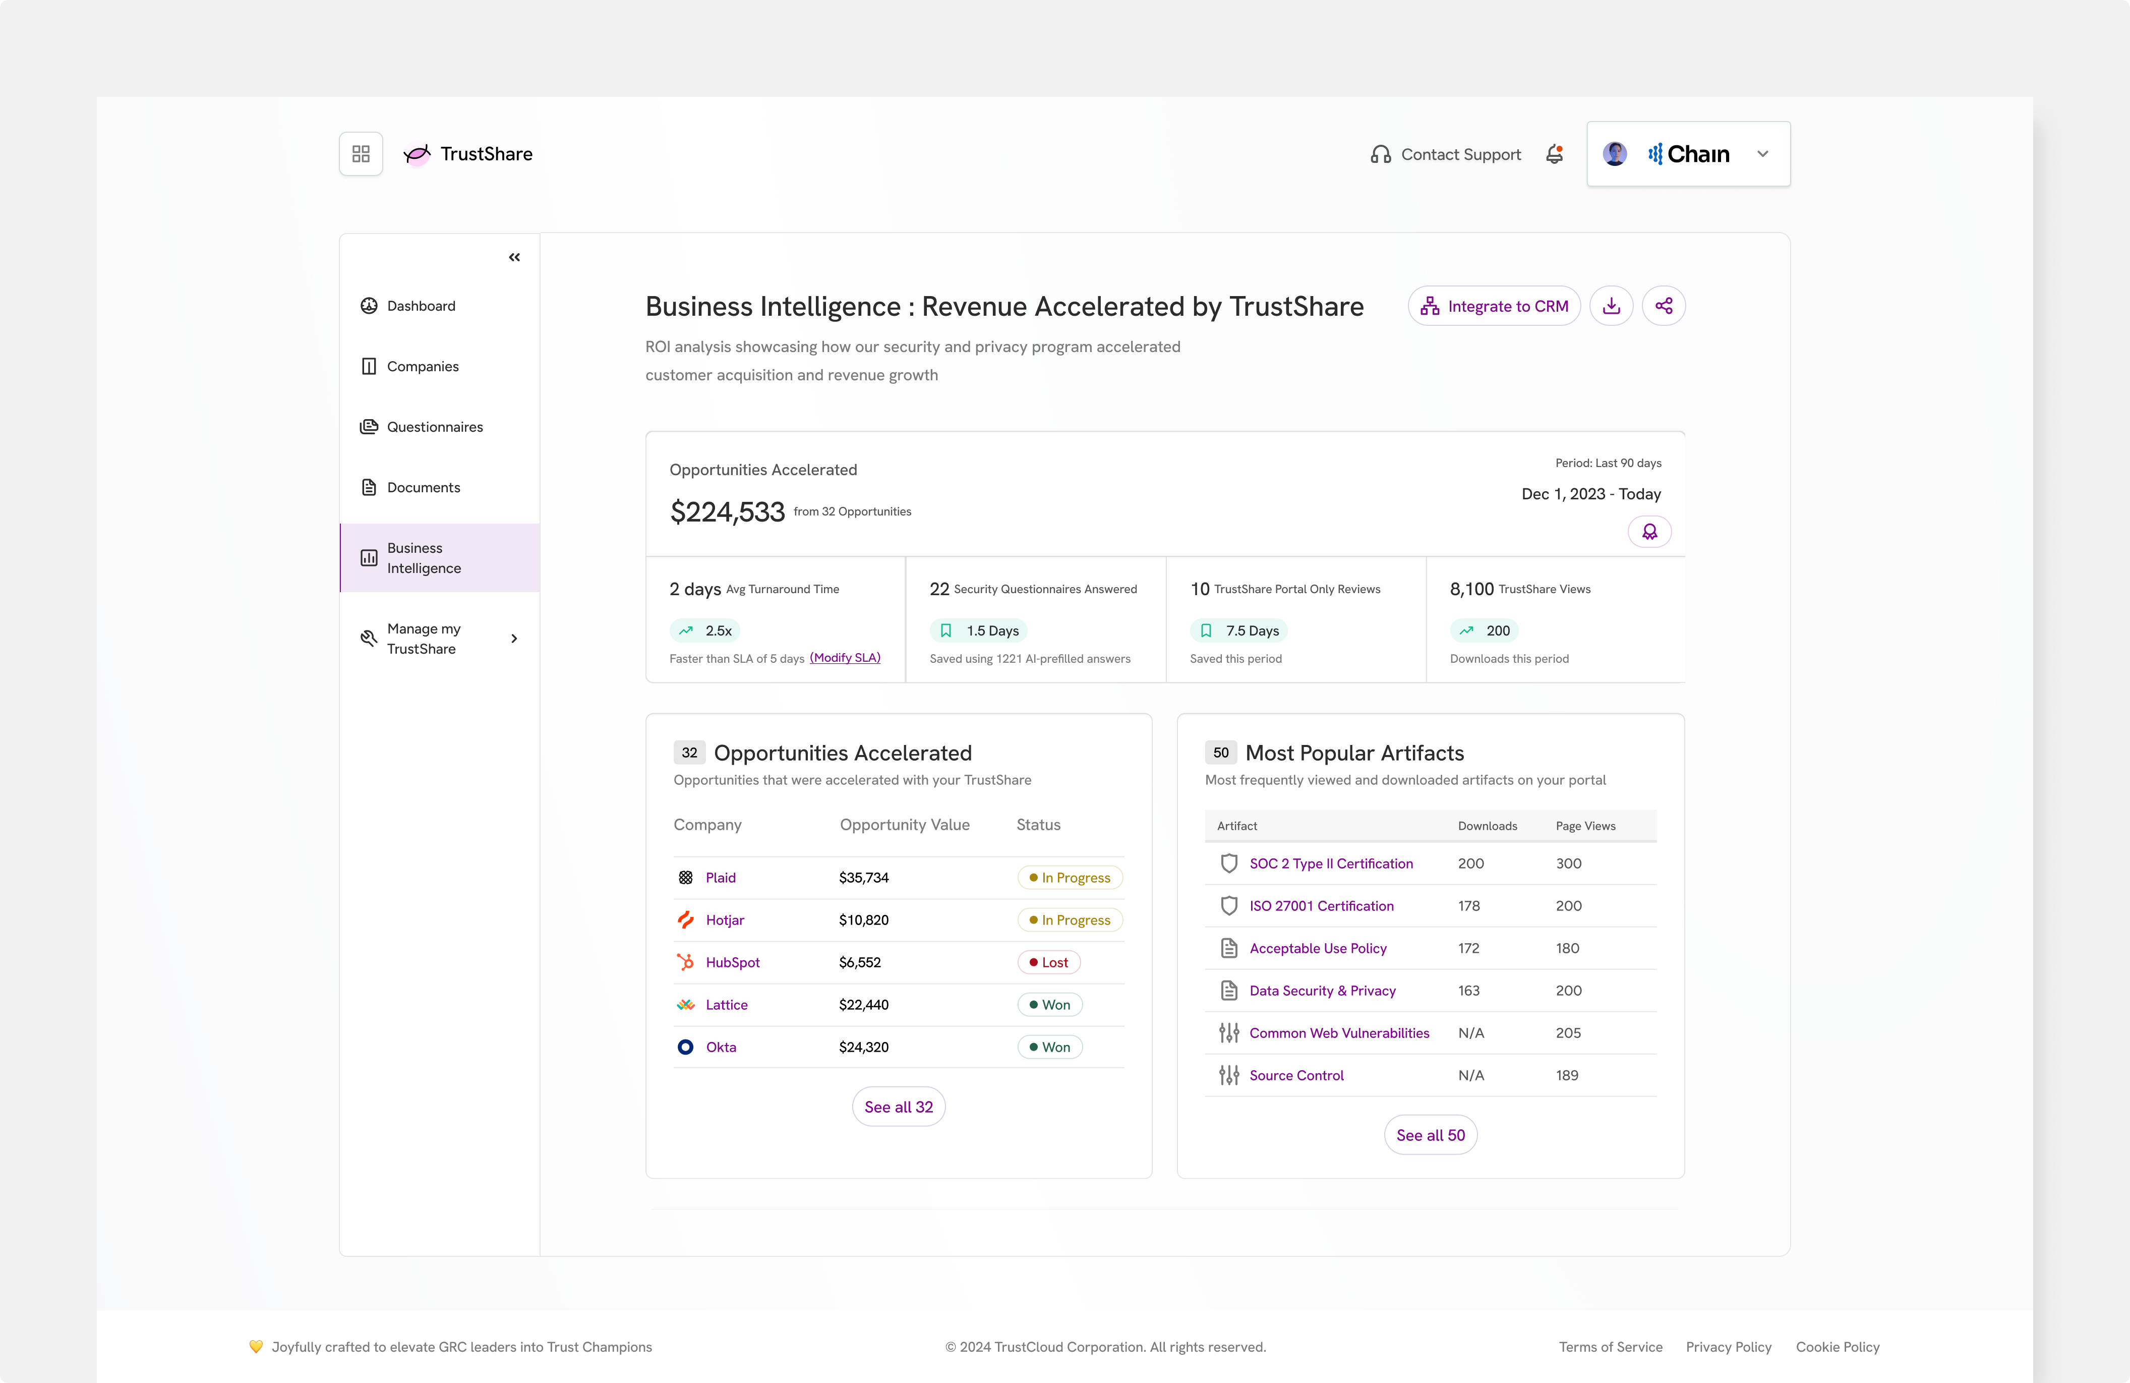This screenshot has height=1383, width=2130.
Task: Click the 1.5 Days bookmark icon
Action: (946, 631)
